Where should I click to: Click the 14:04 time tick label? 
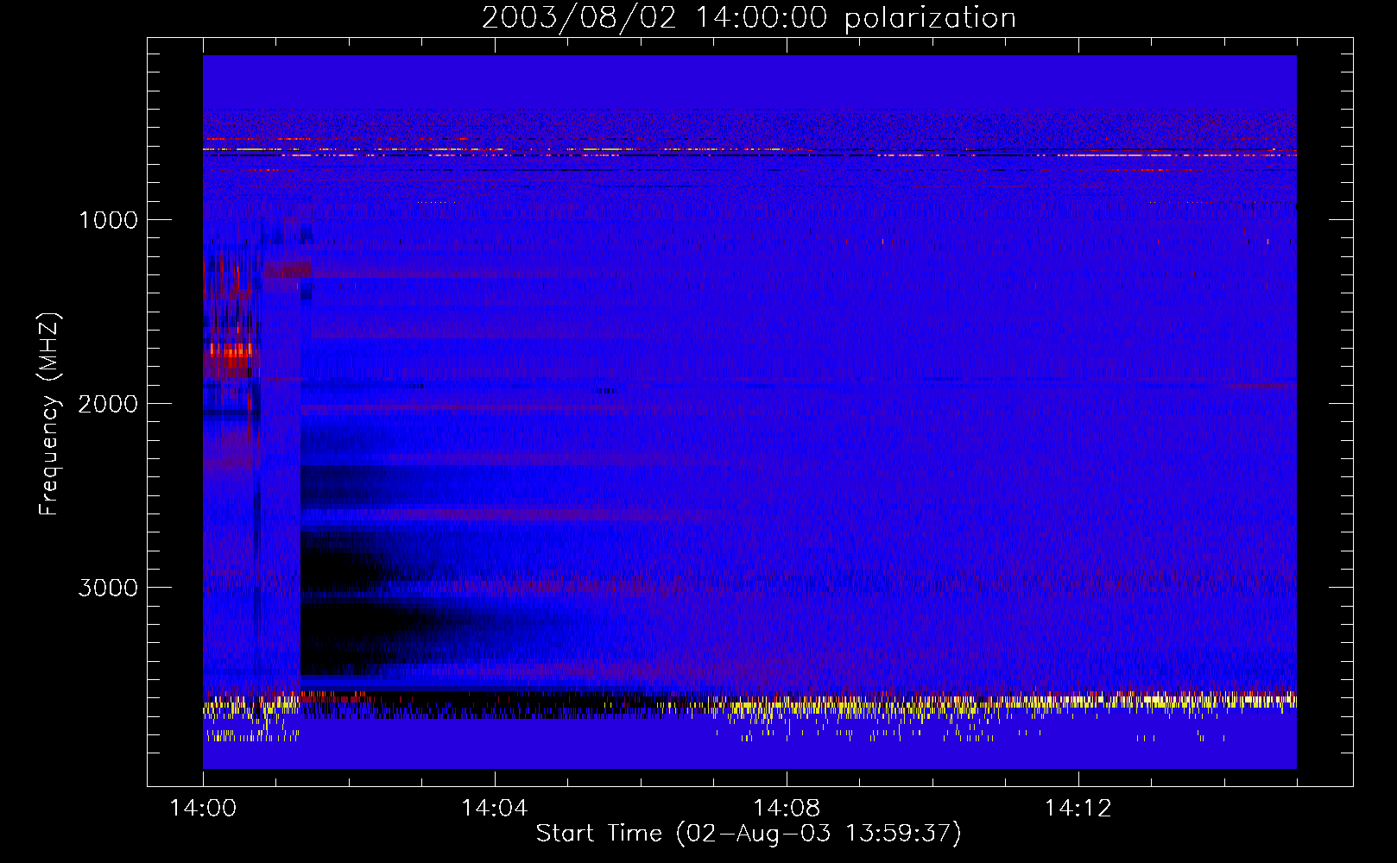point(494,809)
